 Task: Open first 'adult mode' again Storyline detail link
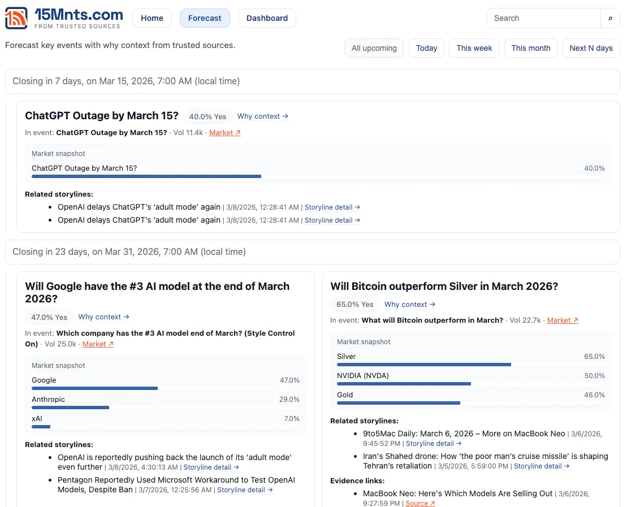[332, 207]
